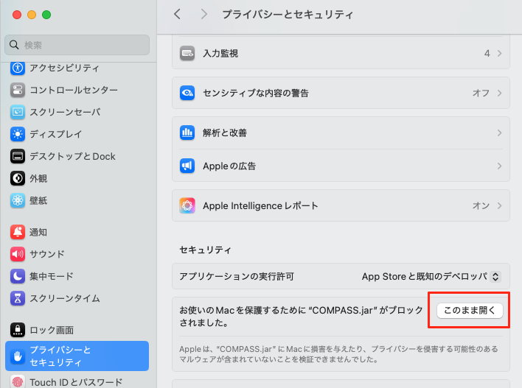The width and height of the screenshot is (522, 388).
Task: Open ディスプレイ settings icon
Action: click(x=18, y=134)
